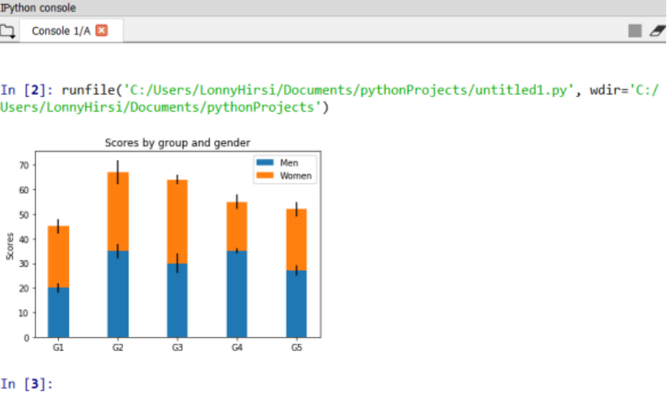Switch to the Console 1/A tab
The width and height of the screenshot is (671, 393).
coord(60,31)
